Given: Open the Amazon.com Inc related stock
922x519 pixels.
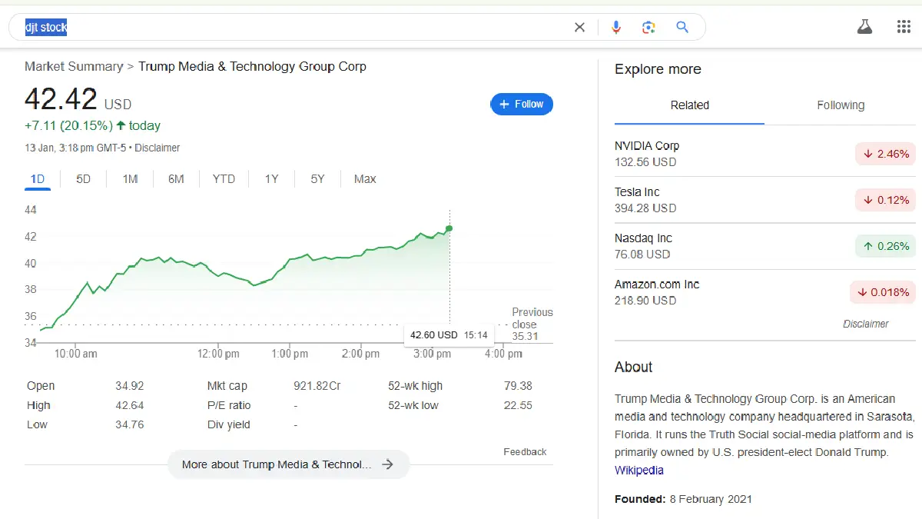Looking at the screenshot, I should [765, 292].
